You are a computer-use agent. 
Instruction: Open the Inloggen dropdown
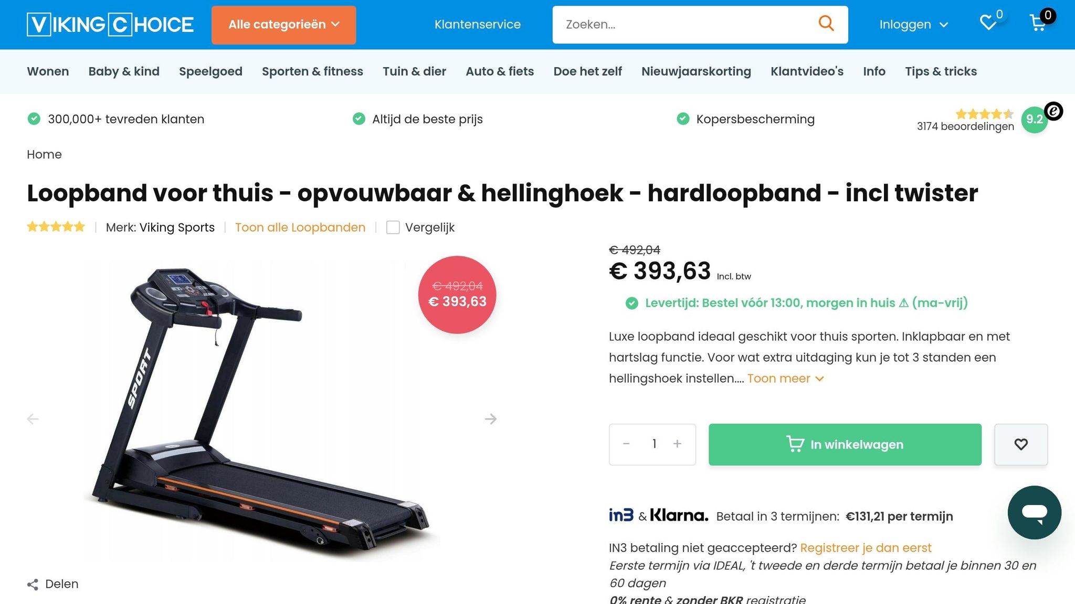click(x=913, y=25)
